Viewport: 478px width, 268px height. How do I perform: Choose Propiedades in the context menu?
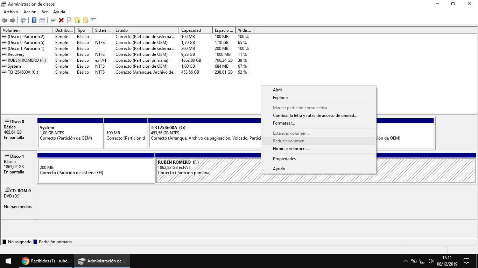[x=319, y=159]
